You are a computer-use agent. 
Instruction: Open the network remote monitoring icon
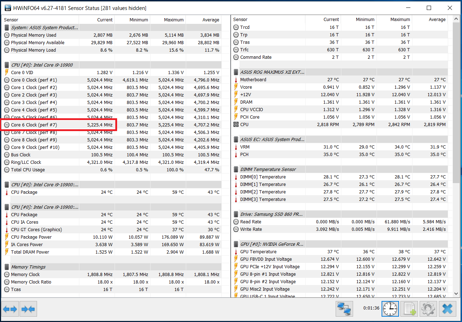point(344,309)
